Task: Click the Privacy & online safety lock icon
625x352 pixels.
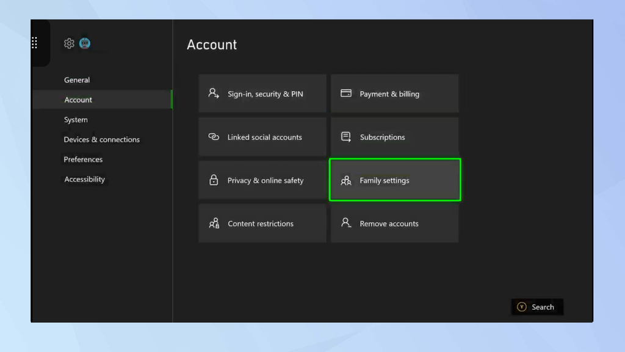Action: coord(213,180)
